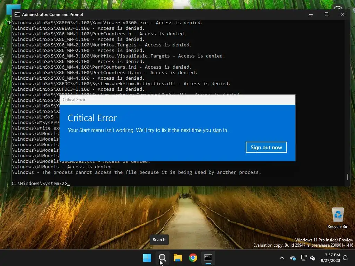
Task: Close the Command Prompt window
Action: [342, 14]
